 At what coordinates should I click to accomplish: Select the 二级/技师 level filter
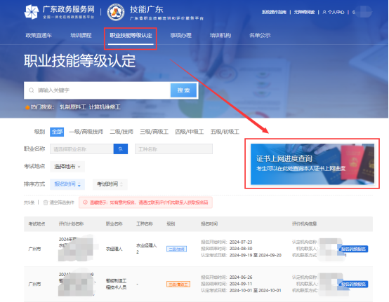pos(121,132)
